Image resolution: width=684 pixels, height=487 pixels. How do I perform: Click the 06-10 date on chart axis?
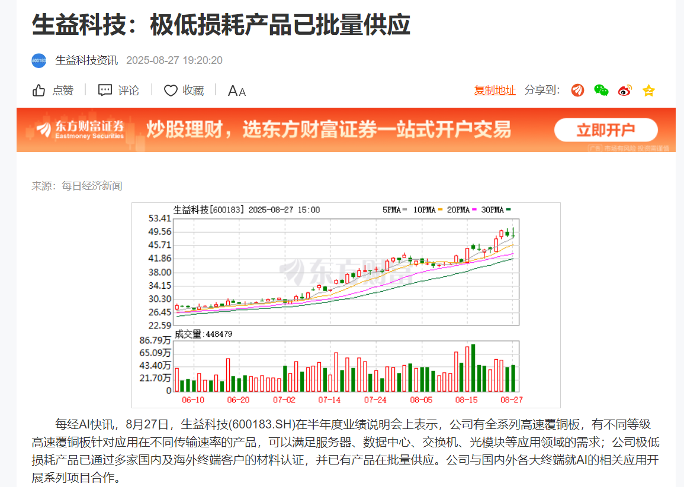tap(193, 400)
